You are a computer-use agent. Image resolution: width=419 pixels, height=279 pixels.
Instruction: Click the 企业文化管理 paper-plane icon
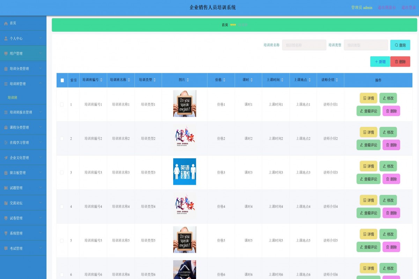[6, 158]
